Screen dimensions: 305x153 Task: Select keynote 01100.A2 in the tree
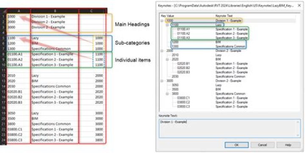pos(183,33)
